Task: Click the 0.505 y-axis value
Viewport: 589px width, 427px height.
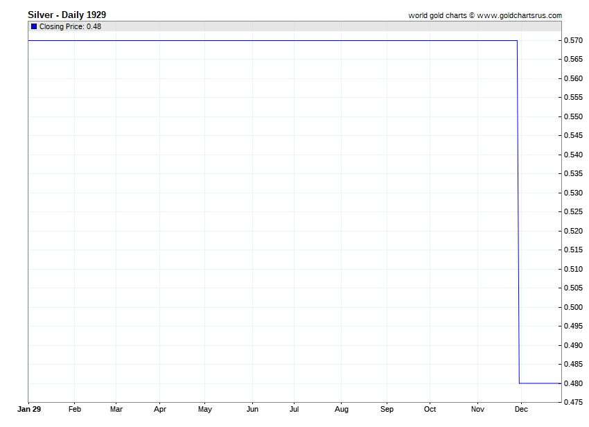Action: pos(573,288)
